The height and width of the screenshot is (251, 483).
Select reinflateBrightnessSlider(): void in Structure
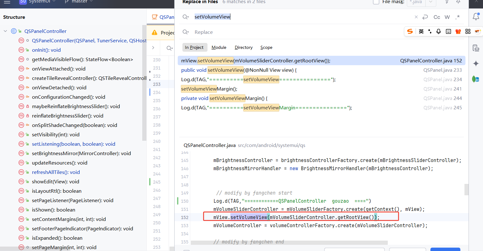tap(68, 116)
